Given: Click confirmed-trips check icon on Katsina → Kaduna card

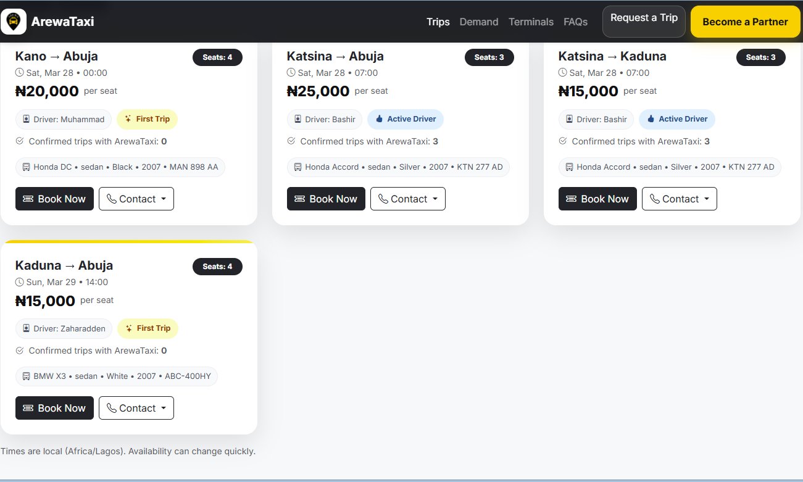Looking at the screenshot, I should click(563, 141).
